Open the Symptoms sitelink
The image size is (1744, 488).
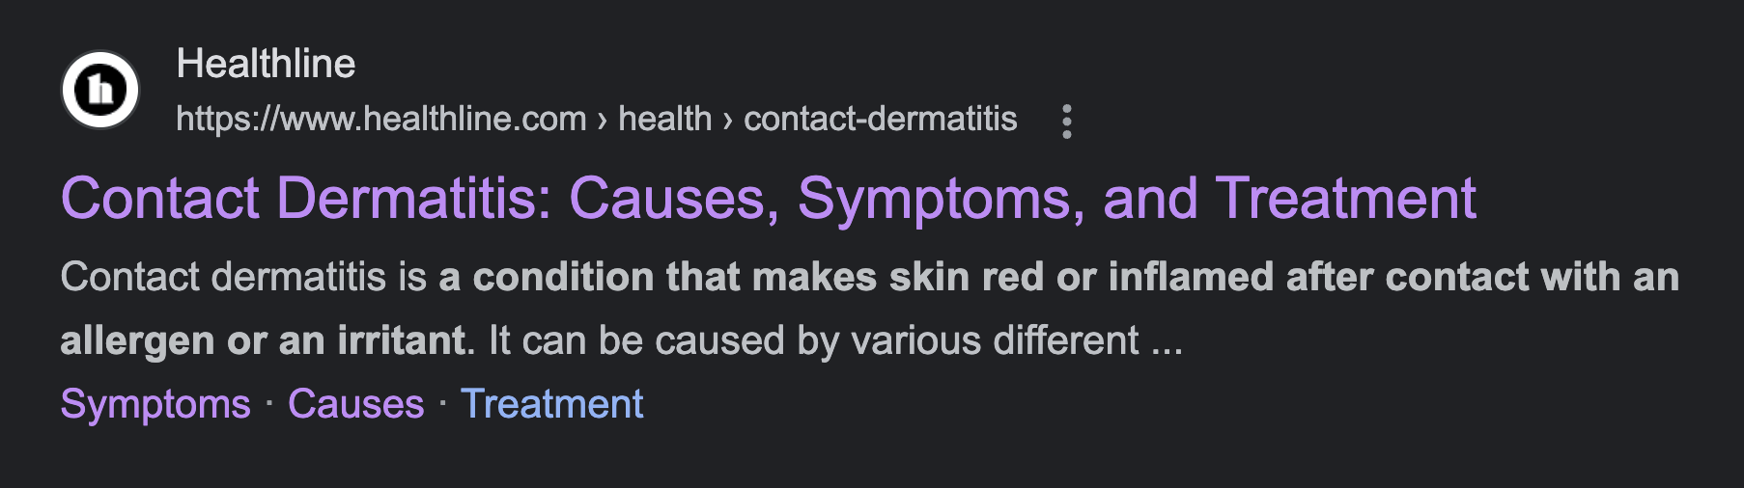155,404
